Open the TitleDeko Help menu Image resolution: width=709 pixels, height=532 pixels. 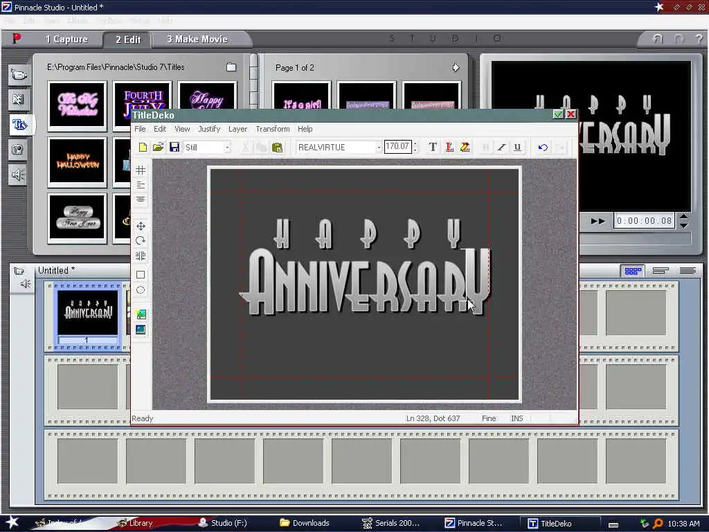(305, 129)
